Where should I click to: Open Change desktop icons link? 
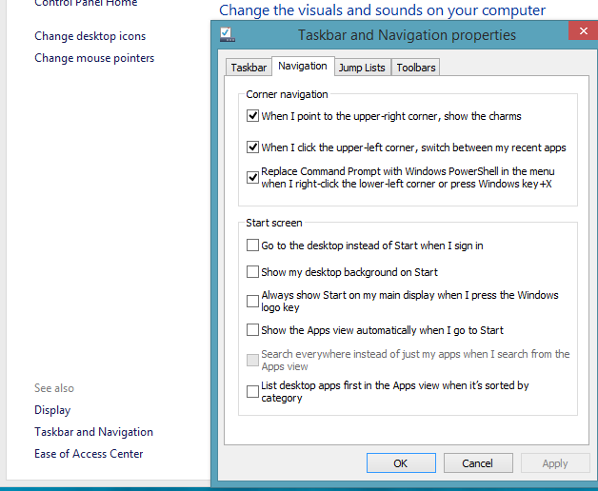[x=90, y=36]
